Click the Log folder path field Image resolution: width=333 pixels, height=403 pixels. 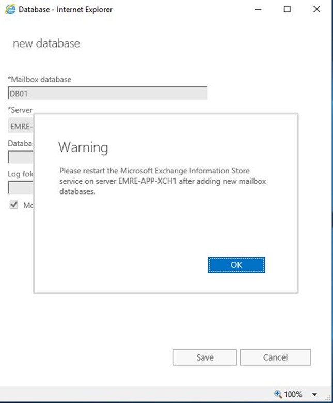click(21, 187)
